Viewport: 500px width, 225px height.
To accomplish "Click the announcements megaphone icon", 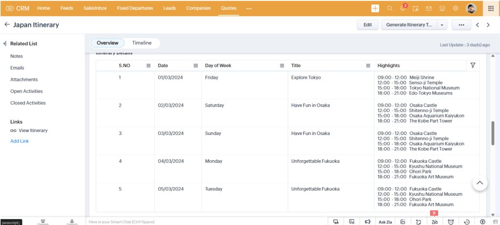I will click(x=368, y=222).
